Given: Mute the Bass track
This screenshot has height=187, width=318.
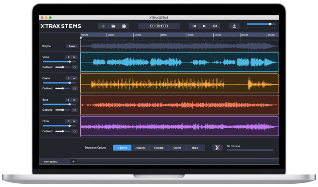Looking at the screenshot, I should pos(74,100).
